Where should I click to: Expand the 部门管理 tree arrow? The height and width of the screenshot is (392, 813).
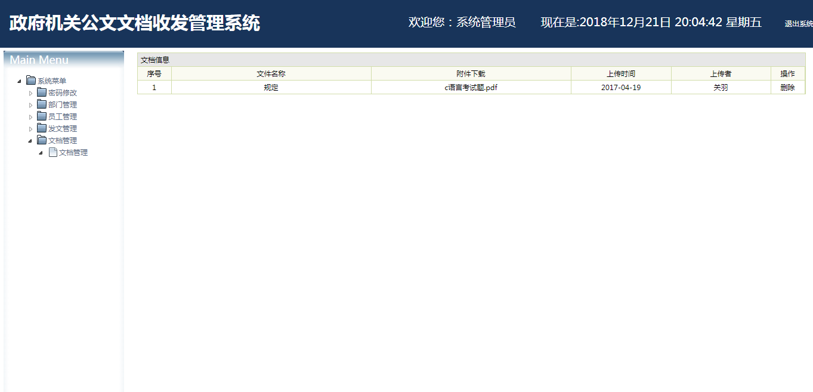click(30, 105)
